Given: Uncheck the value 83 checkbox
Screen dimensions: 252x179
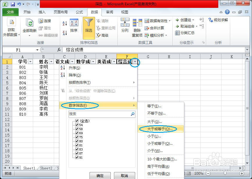Looking at the screenshot, I should pyautogui.click(x=77, y=149).
